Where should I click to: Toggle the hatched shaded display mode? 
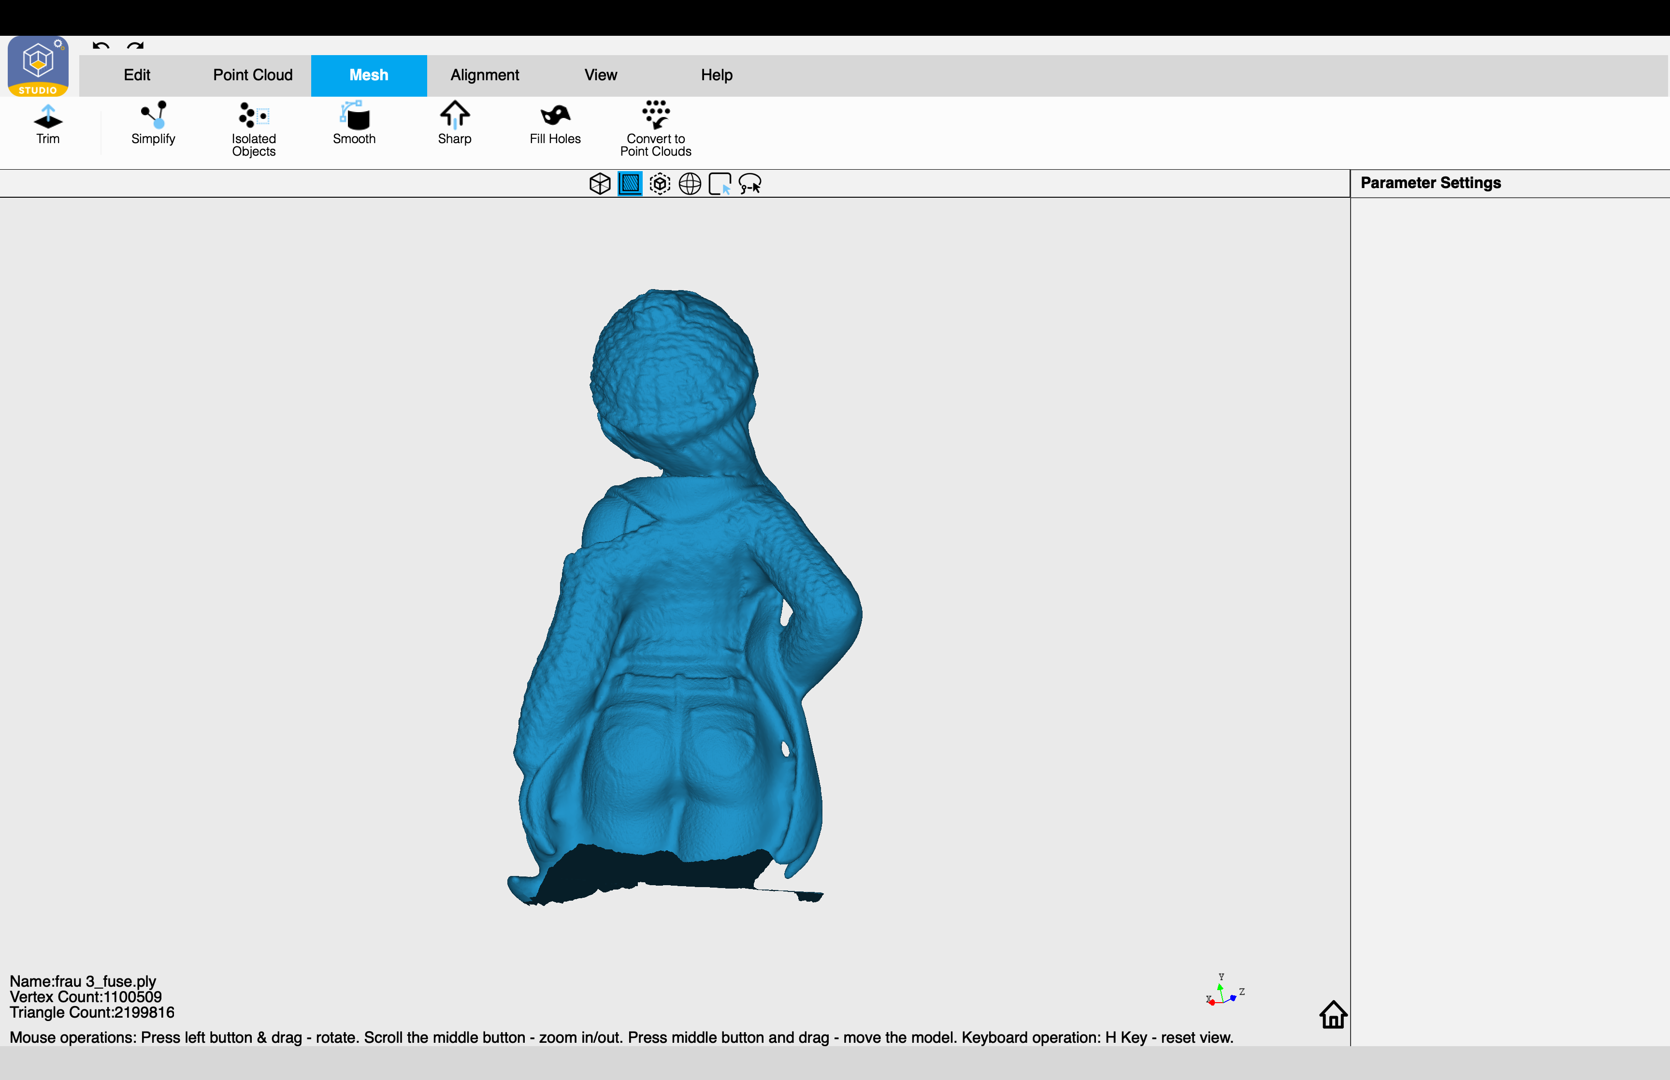tap(630, 184)
